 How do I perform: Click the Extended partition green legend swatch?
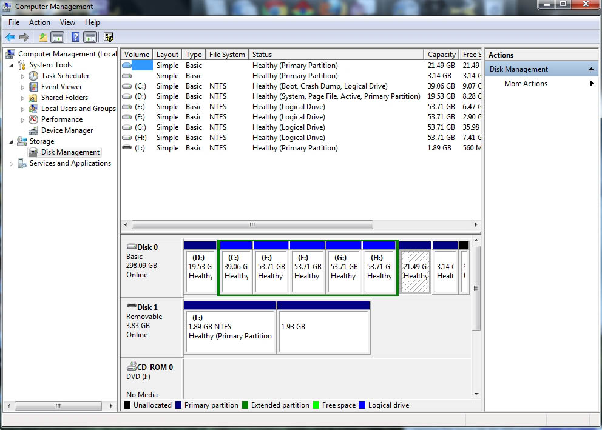pos(245,405)
